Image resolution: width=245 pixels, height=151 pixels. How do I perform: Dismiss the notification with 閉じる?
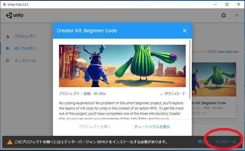(x=203, y=142)
